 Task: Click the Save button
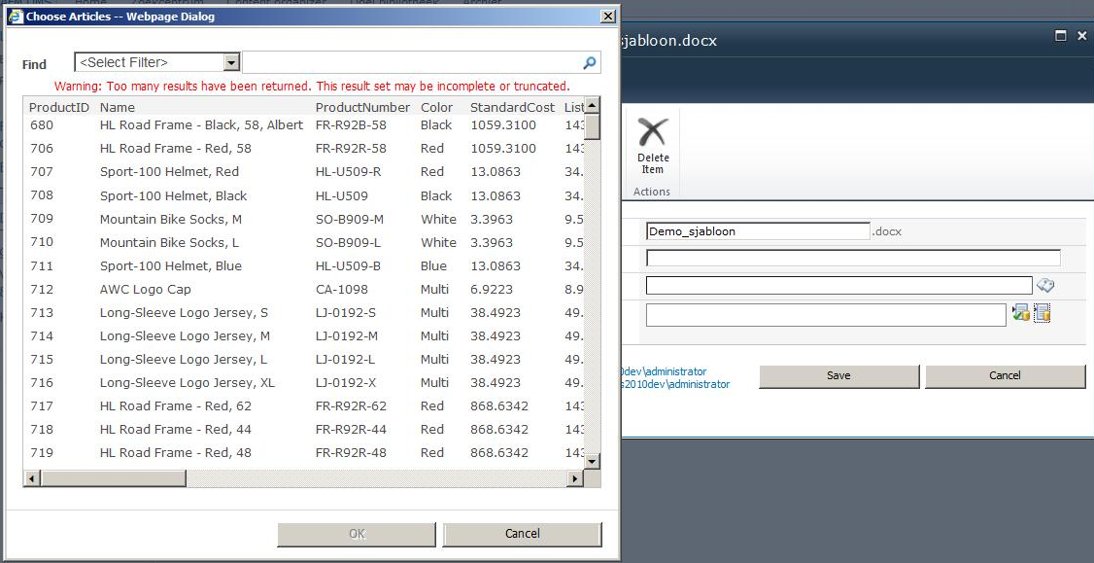[x=838, y=376]
